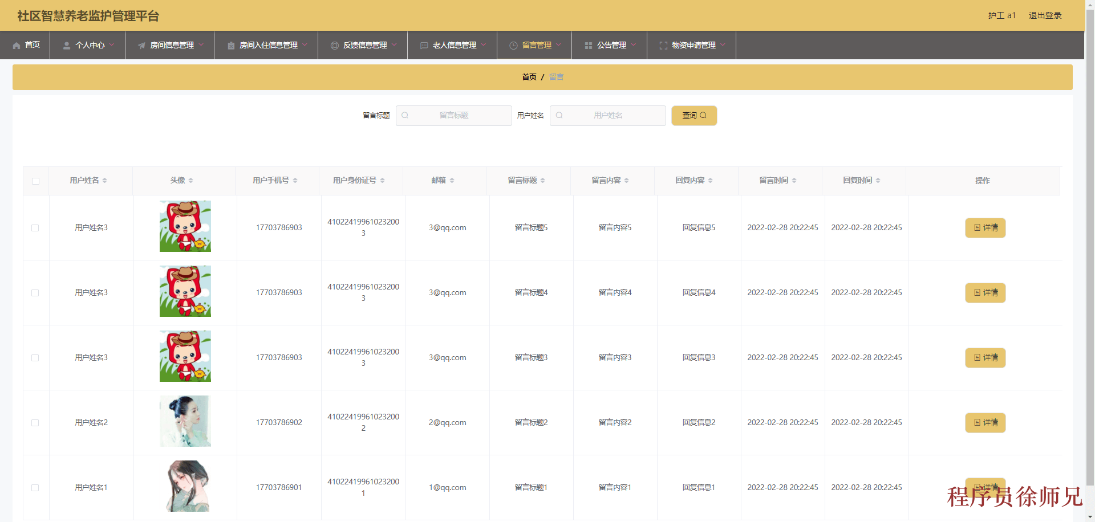Open 详情 for the 留言标题4 row
Viewport: 1095px width, 522px height.
click(x=985, y=293)
